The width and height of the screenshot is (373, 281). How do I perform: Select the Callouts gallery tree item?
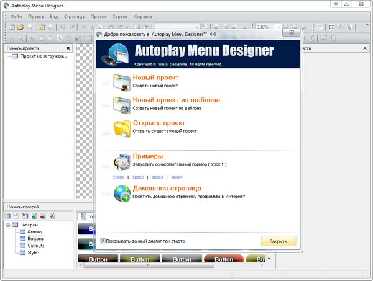point(36,246)
